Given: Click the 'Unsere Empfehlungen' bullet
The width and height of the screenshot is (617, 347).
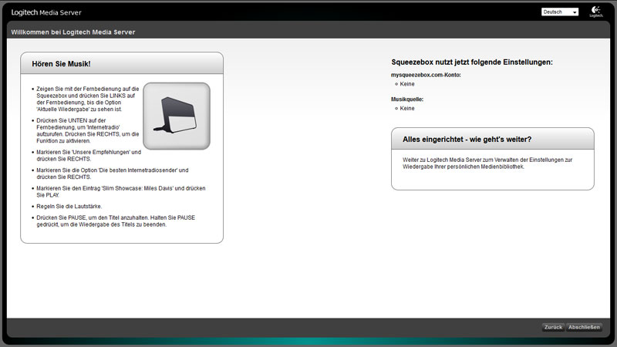Looking at the screenshot, I should pos(89,156).
